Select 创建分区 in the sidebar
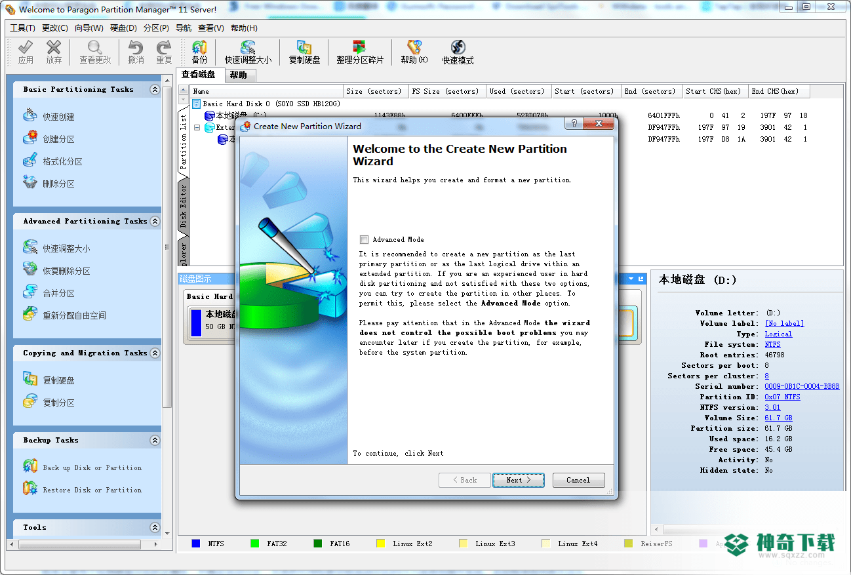The width and height of the screenshot is (851, 575). (49, 139)
